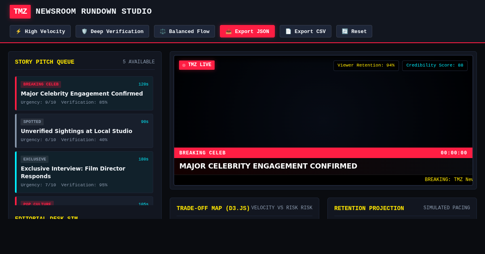Screen dimensions: 485x254
Task: Apply the Balanced Flow preset
Action: (x=184, y=31)
